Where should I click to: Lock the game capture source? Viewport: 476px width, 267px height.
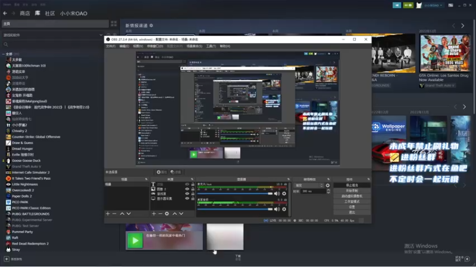tap(193, 194)
